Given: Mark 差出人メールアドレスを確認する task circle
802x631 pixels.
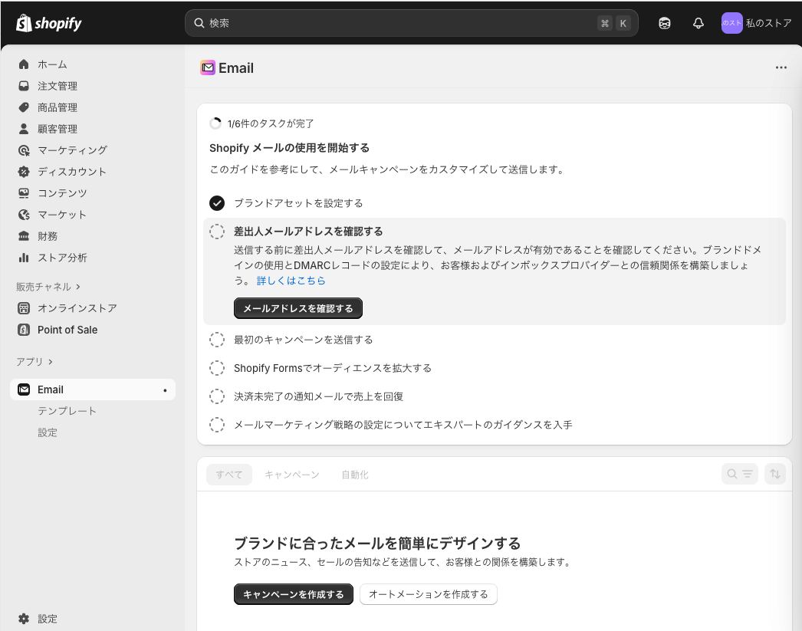Looking at the screenshot, I should click(x=217, y=232).
